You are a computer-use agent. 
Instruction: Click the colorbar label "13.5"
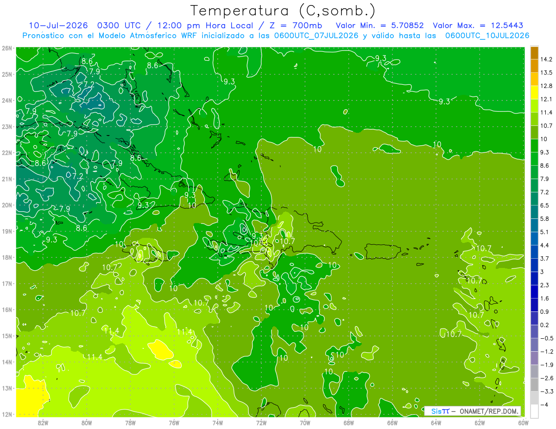click(x=546, y=73)
